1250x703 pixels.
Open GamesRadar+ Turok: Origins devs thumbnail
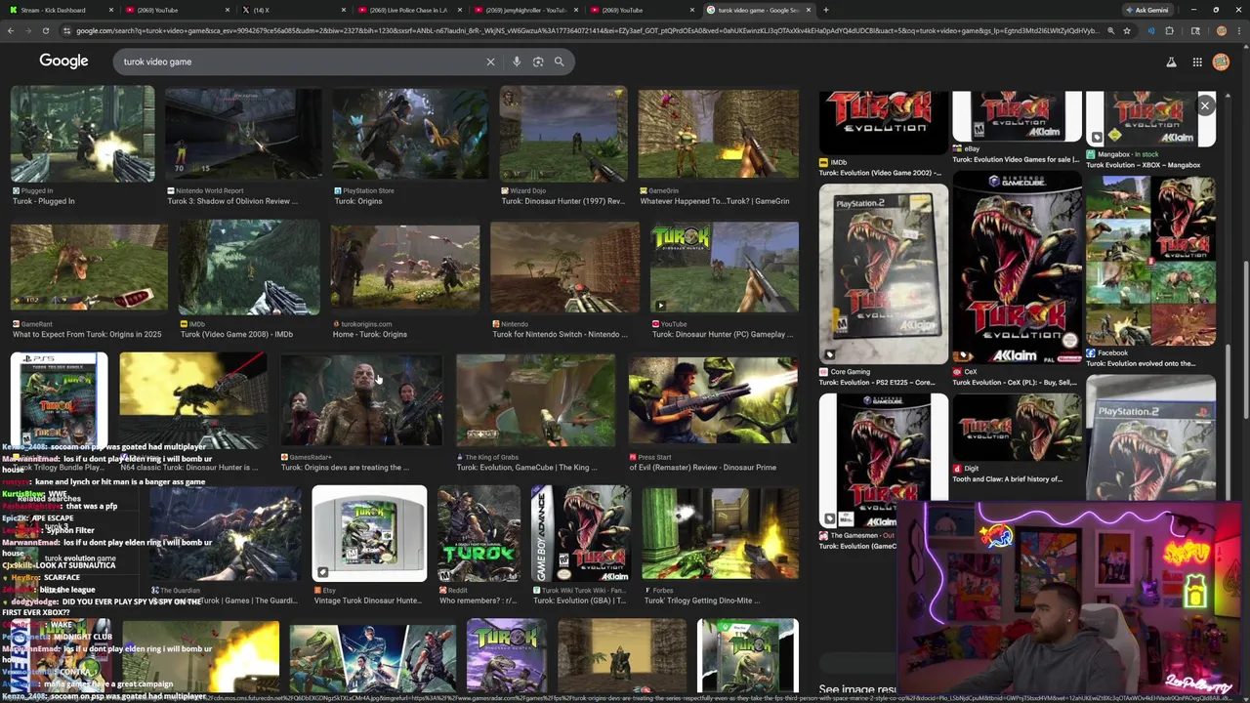(361, 401)
